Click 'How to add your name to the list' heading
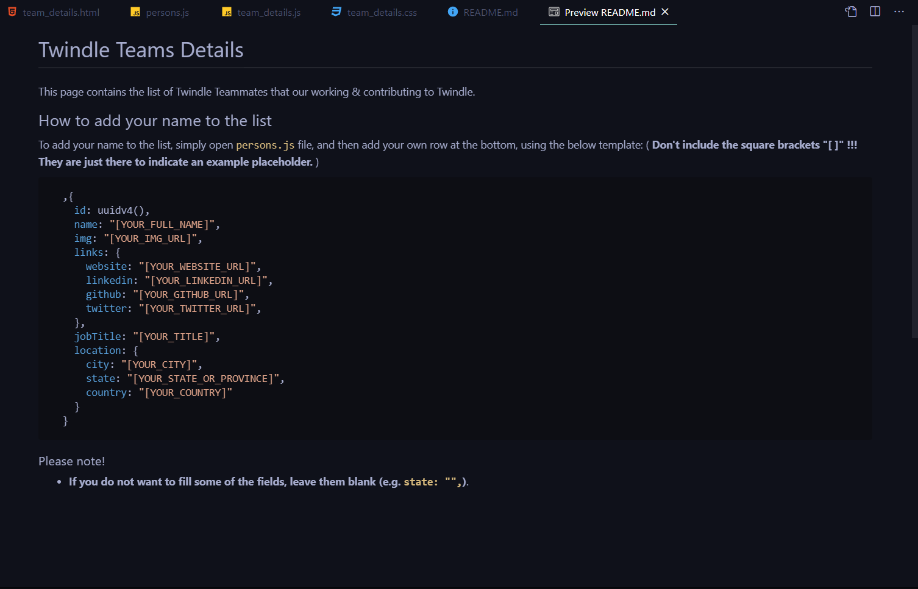 pos(155,121)
